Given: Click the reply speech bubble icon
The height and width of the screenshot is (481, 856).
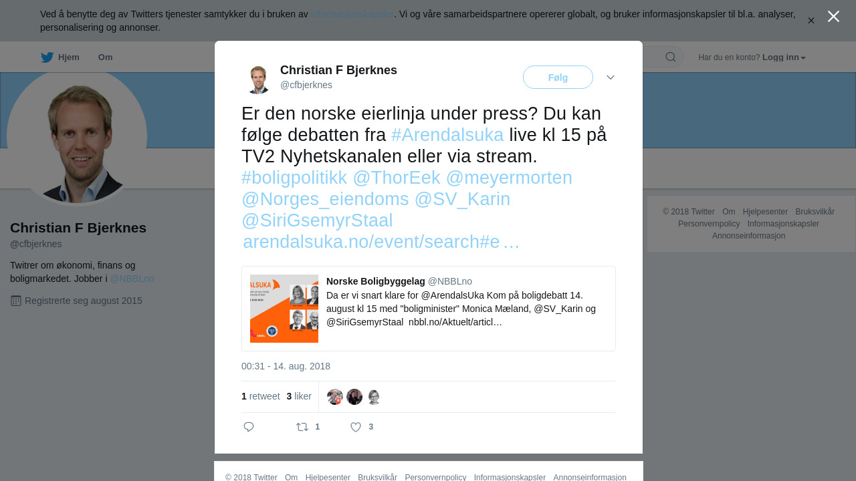Looking at the screenshot, I should [x=249, y=427].
